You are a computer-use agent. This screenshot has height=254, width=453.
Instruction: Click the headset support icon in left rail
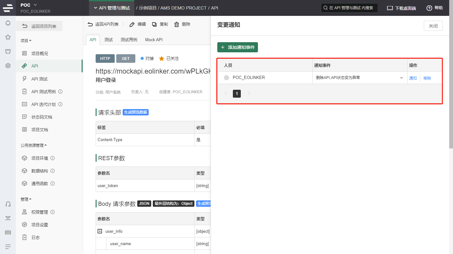(x=8, y=204)
